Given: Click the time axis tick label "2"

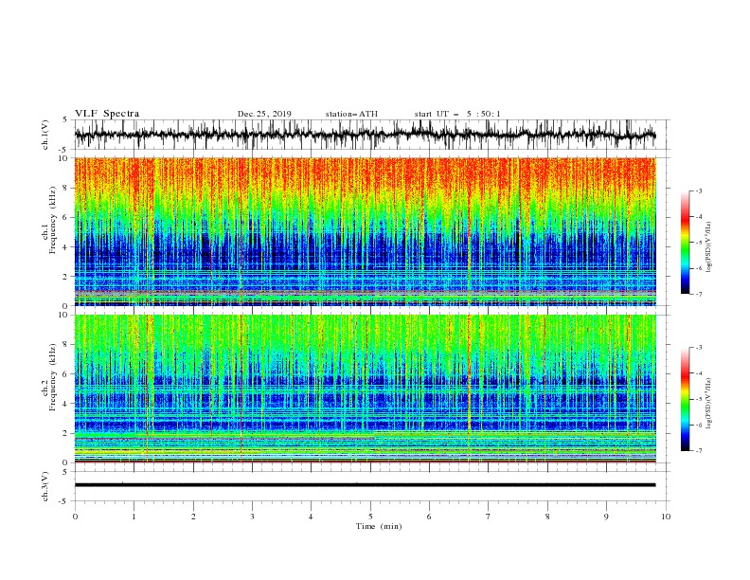Looking at the screenshot, I should (193, 517).
